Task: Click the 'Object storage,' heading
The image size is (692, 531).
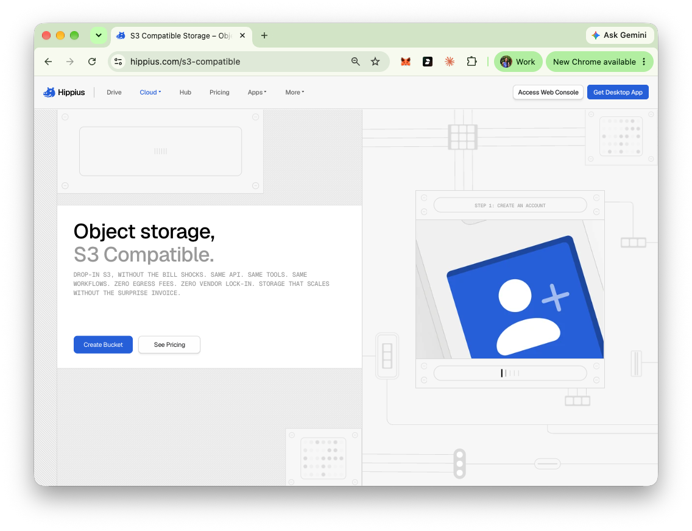Action: point(144,232)
